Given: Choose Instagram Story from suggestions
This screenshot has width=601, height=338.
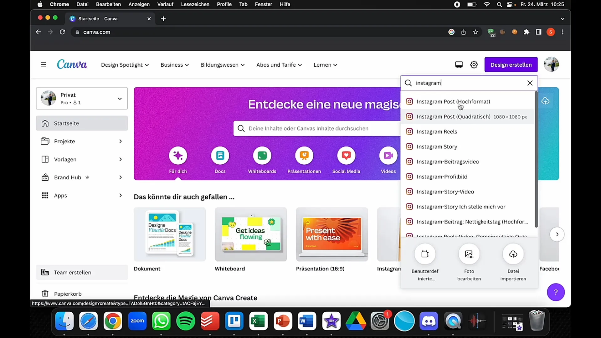Looking at the screenshot, I should pos(467,146).
